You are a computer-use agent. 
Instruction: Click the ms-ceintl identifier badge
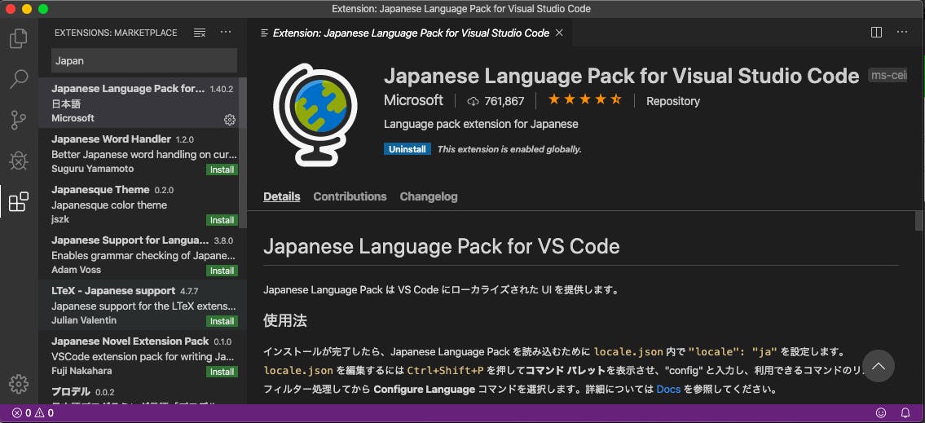click(888, 76)
